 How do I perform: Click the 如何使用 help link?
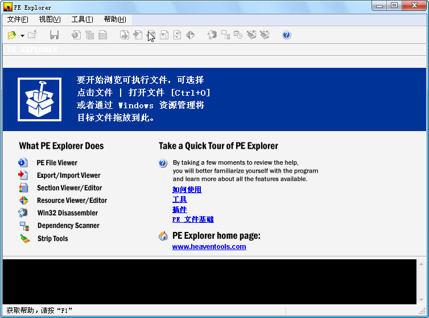coord(187,190)
